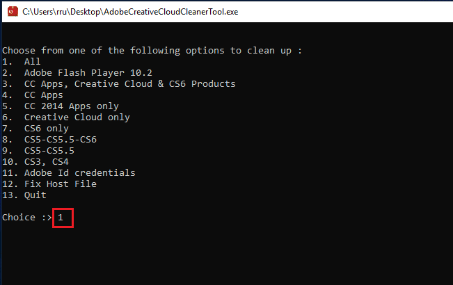This screenshot has width=453, height=285.
Task: Click the Quit option
Action: [x=35, y=195]
